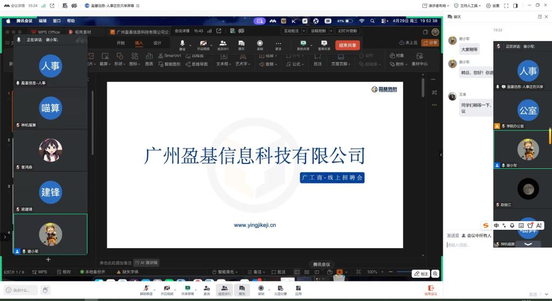
Task: Click 幻灯片控制 in shared screen toolbar
Action: 348,31
